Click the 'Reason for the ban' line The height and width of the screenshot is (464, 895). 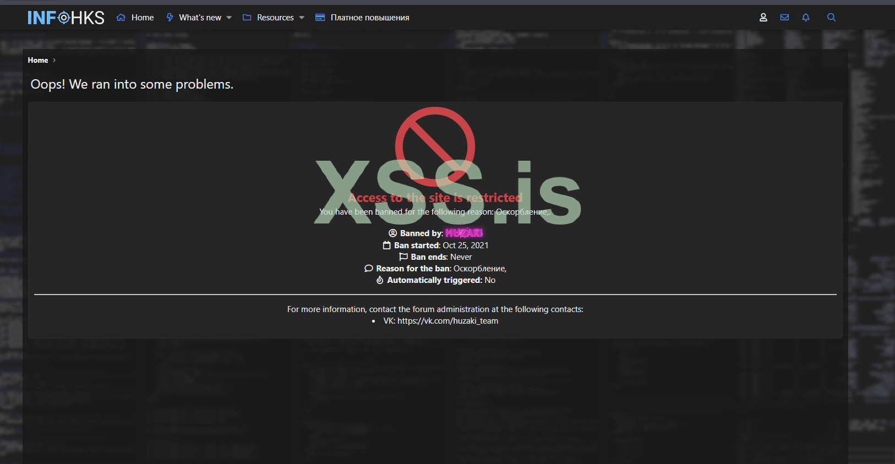[x=435, y=269]
